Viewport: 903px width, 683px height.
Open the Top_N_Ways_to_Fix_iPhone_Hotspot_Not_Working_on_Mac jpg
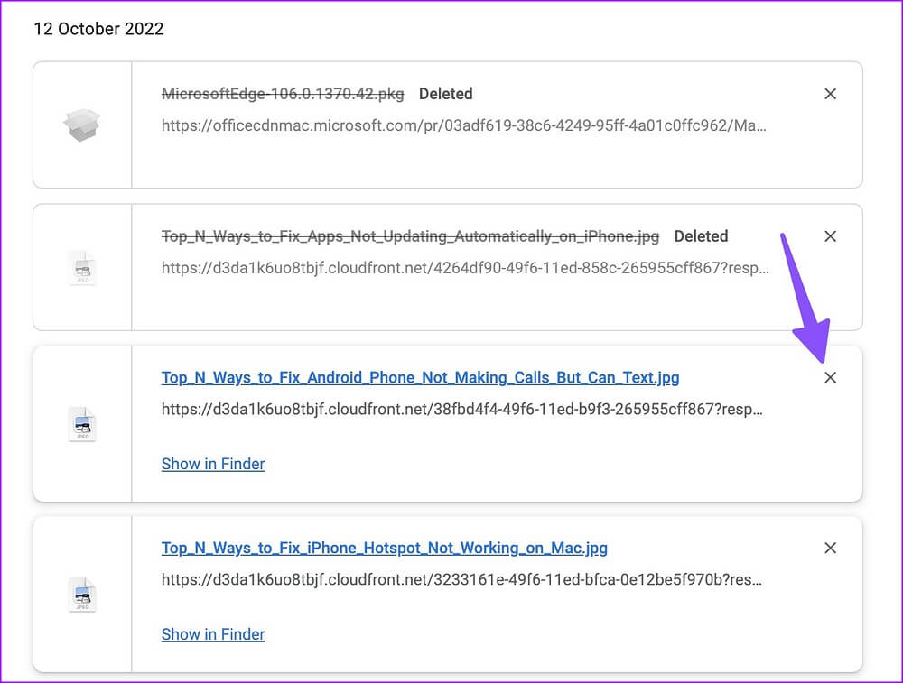click(384, 548)
